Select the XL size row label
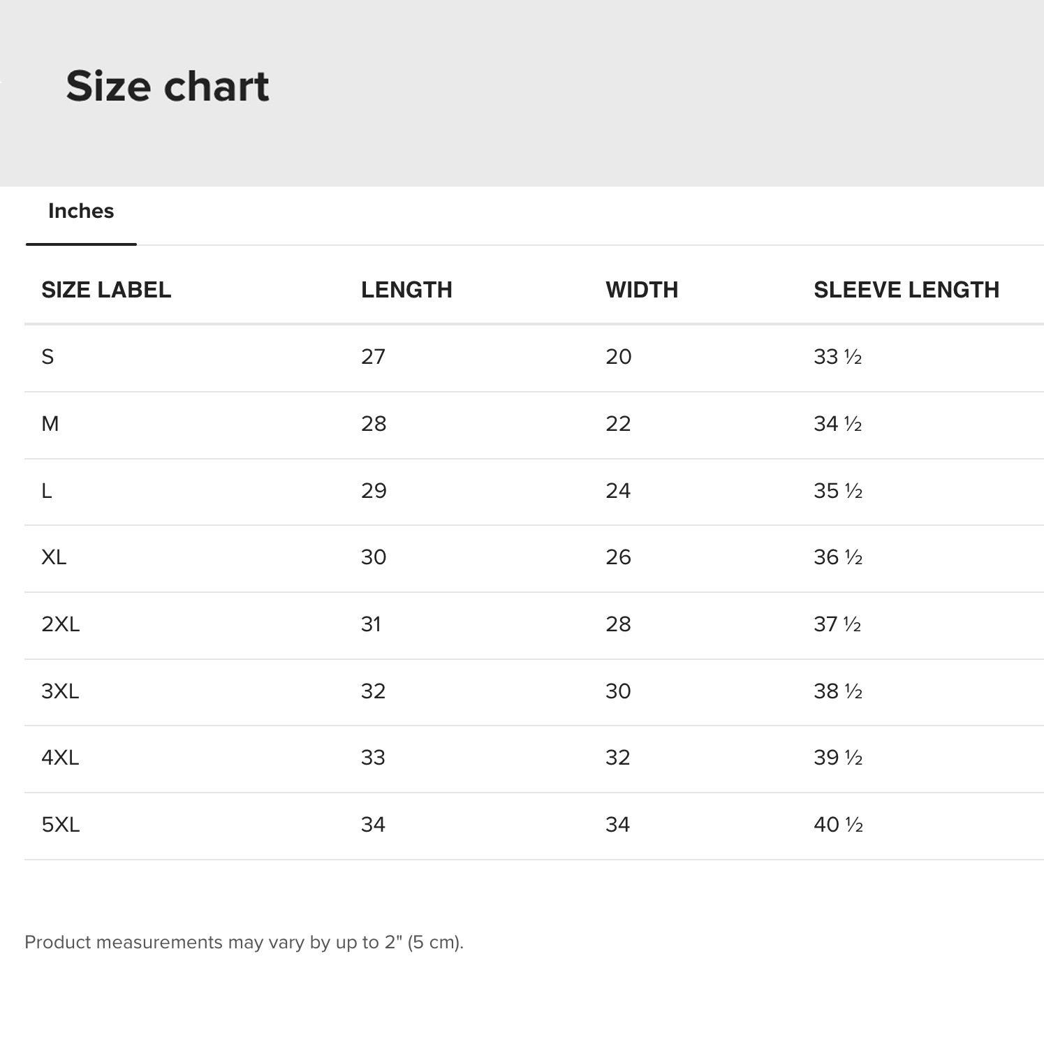 (x=54, y=557)
